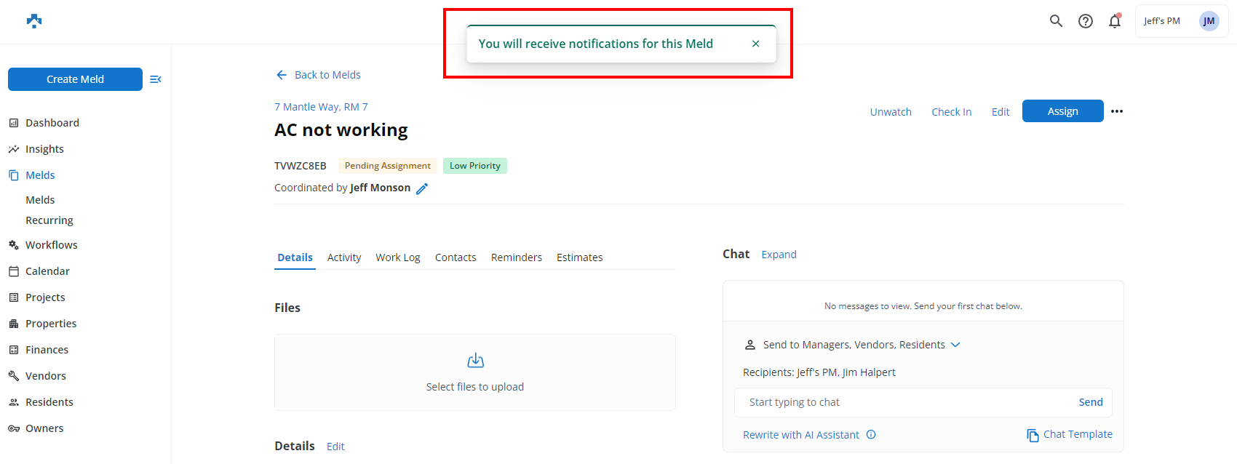This screenshot has height=464, width=1237.
Task: Expand the Chat panel
Action: click(779, 255)
